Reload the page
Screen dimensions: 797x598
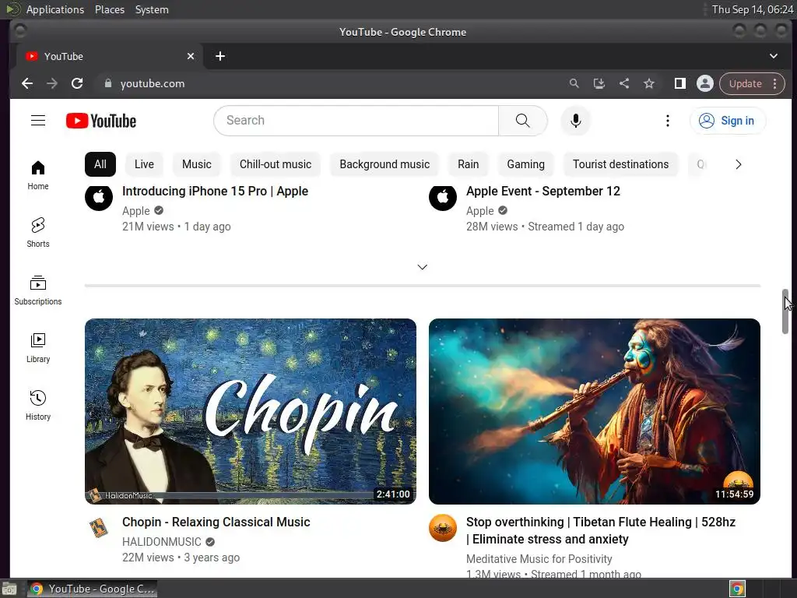pyautogui.click(x=77, y=83)
